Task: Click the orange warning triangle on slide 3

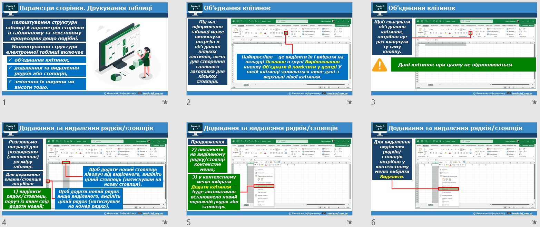Action: click(380, 65)
